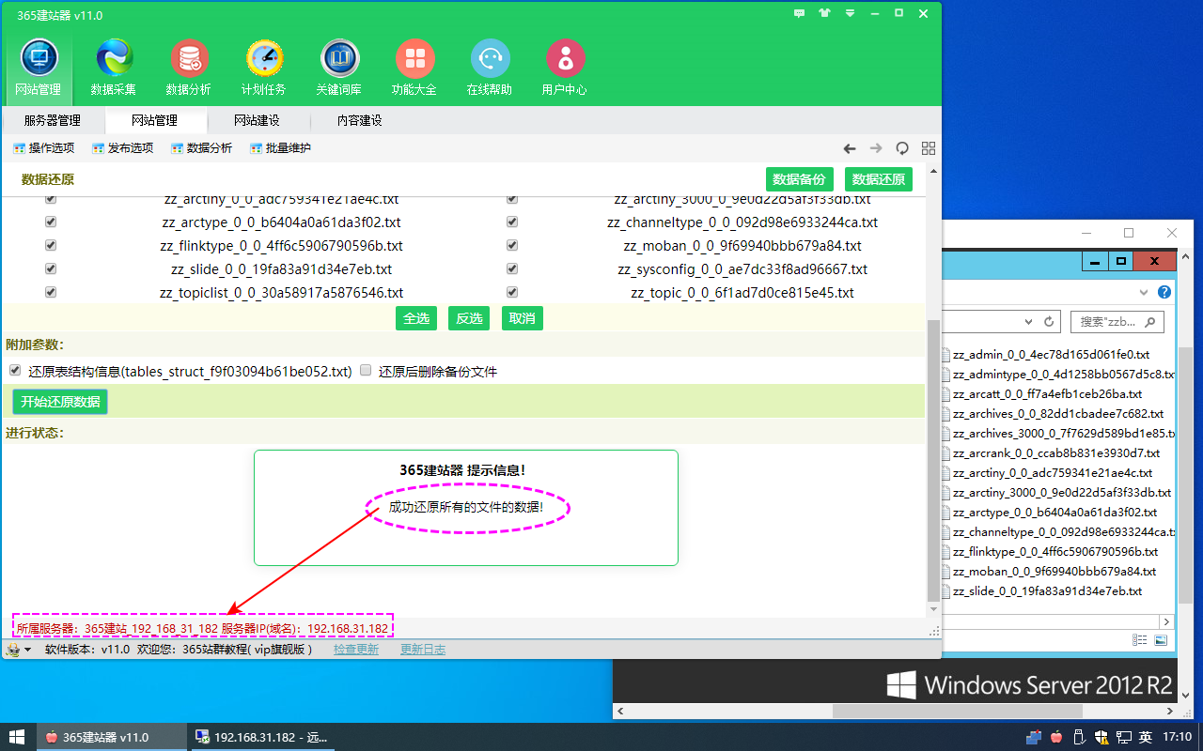The height and width of the screenshot is (751, 1203).
Task: Switch explorer to details view icon
Action: [x=1140, y=640]
